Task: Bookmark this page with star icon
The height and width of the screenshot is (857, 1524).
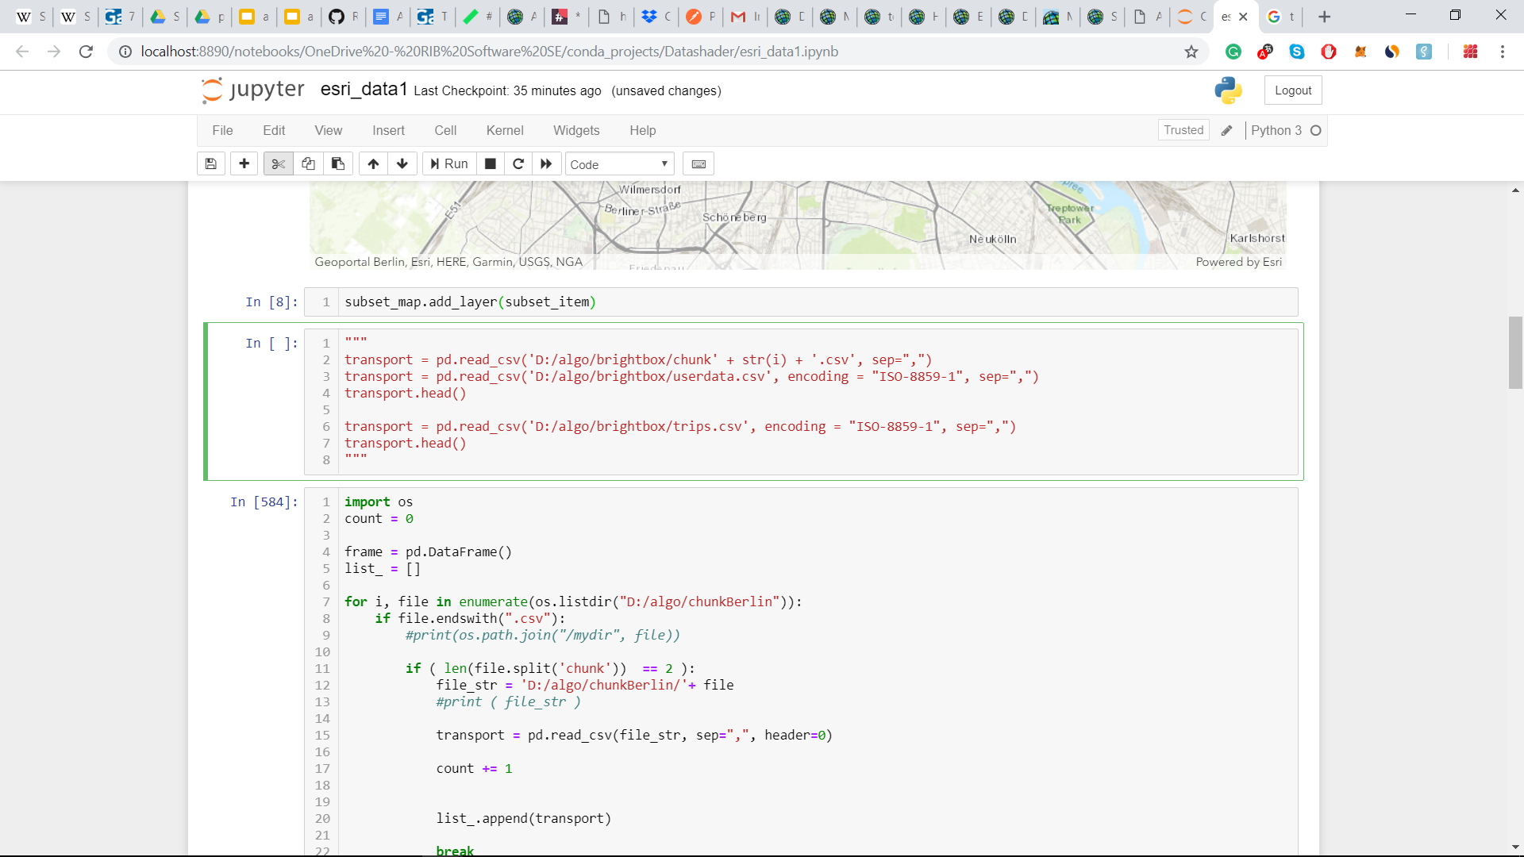Action: 1191,52
